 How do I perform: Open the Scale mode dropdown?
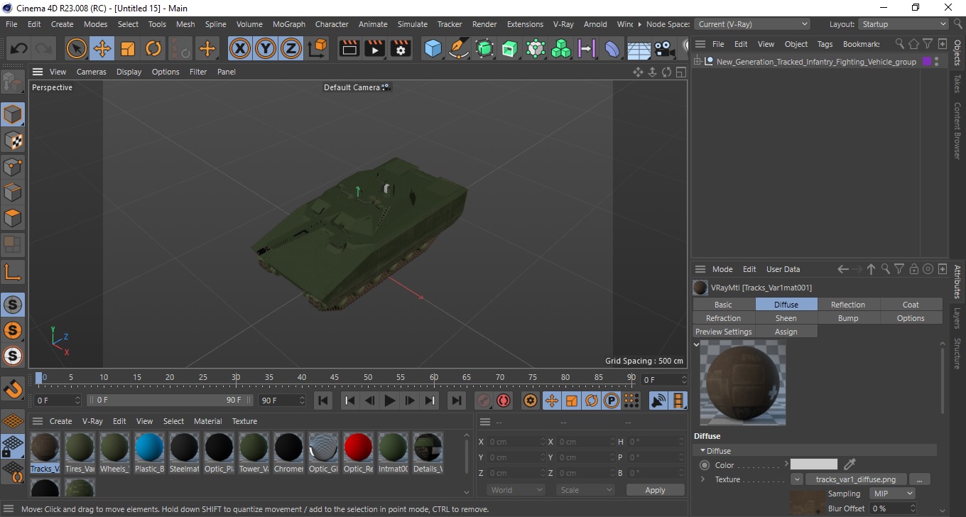point(585,490)
